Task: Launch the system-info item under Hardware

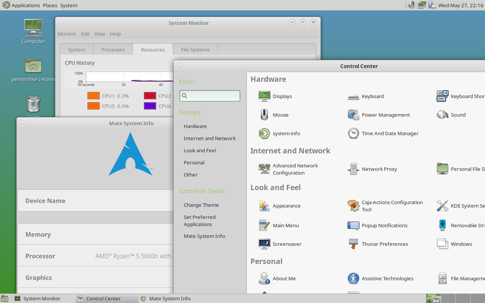Action: [279, 133]
